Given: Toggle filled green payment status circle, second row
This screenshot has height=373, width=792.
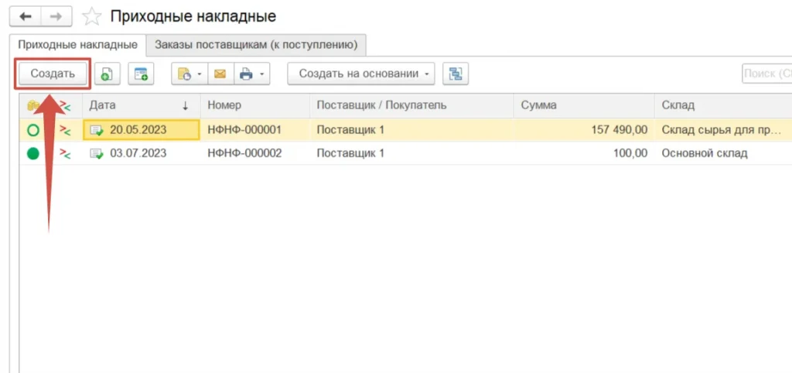Looking at the screenshot, I should coord(33,153).
